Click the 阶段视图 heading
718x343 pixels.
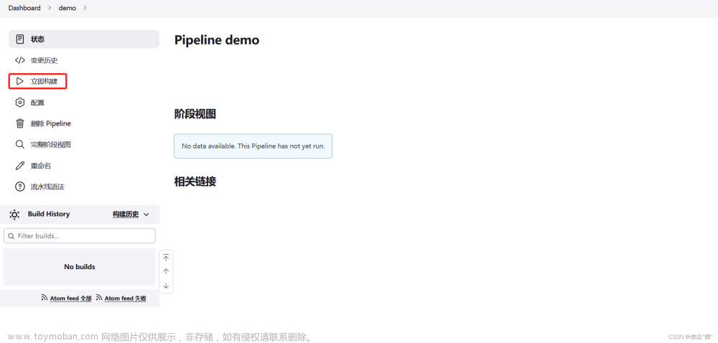tap(195, 114)
